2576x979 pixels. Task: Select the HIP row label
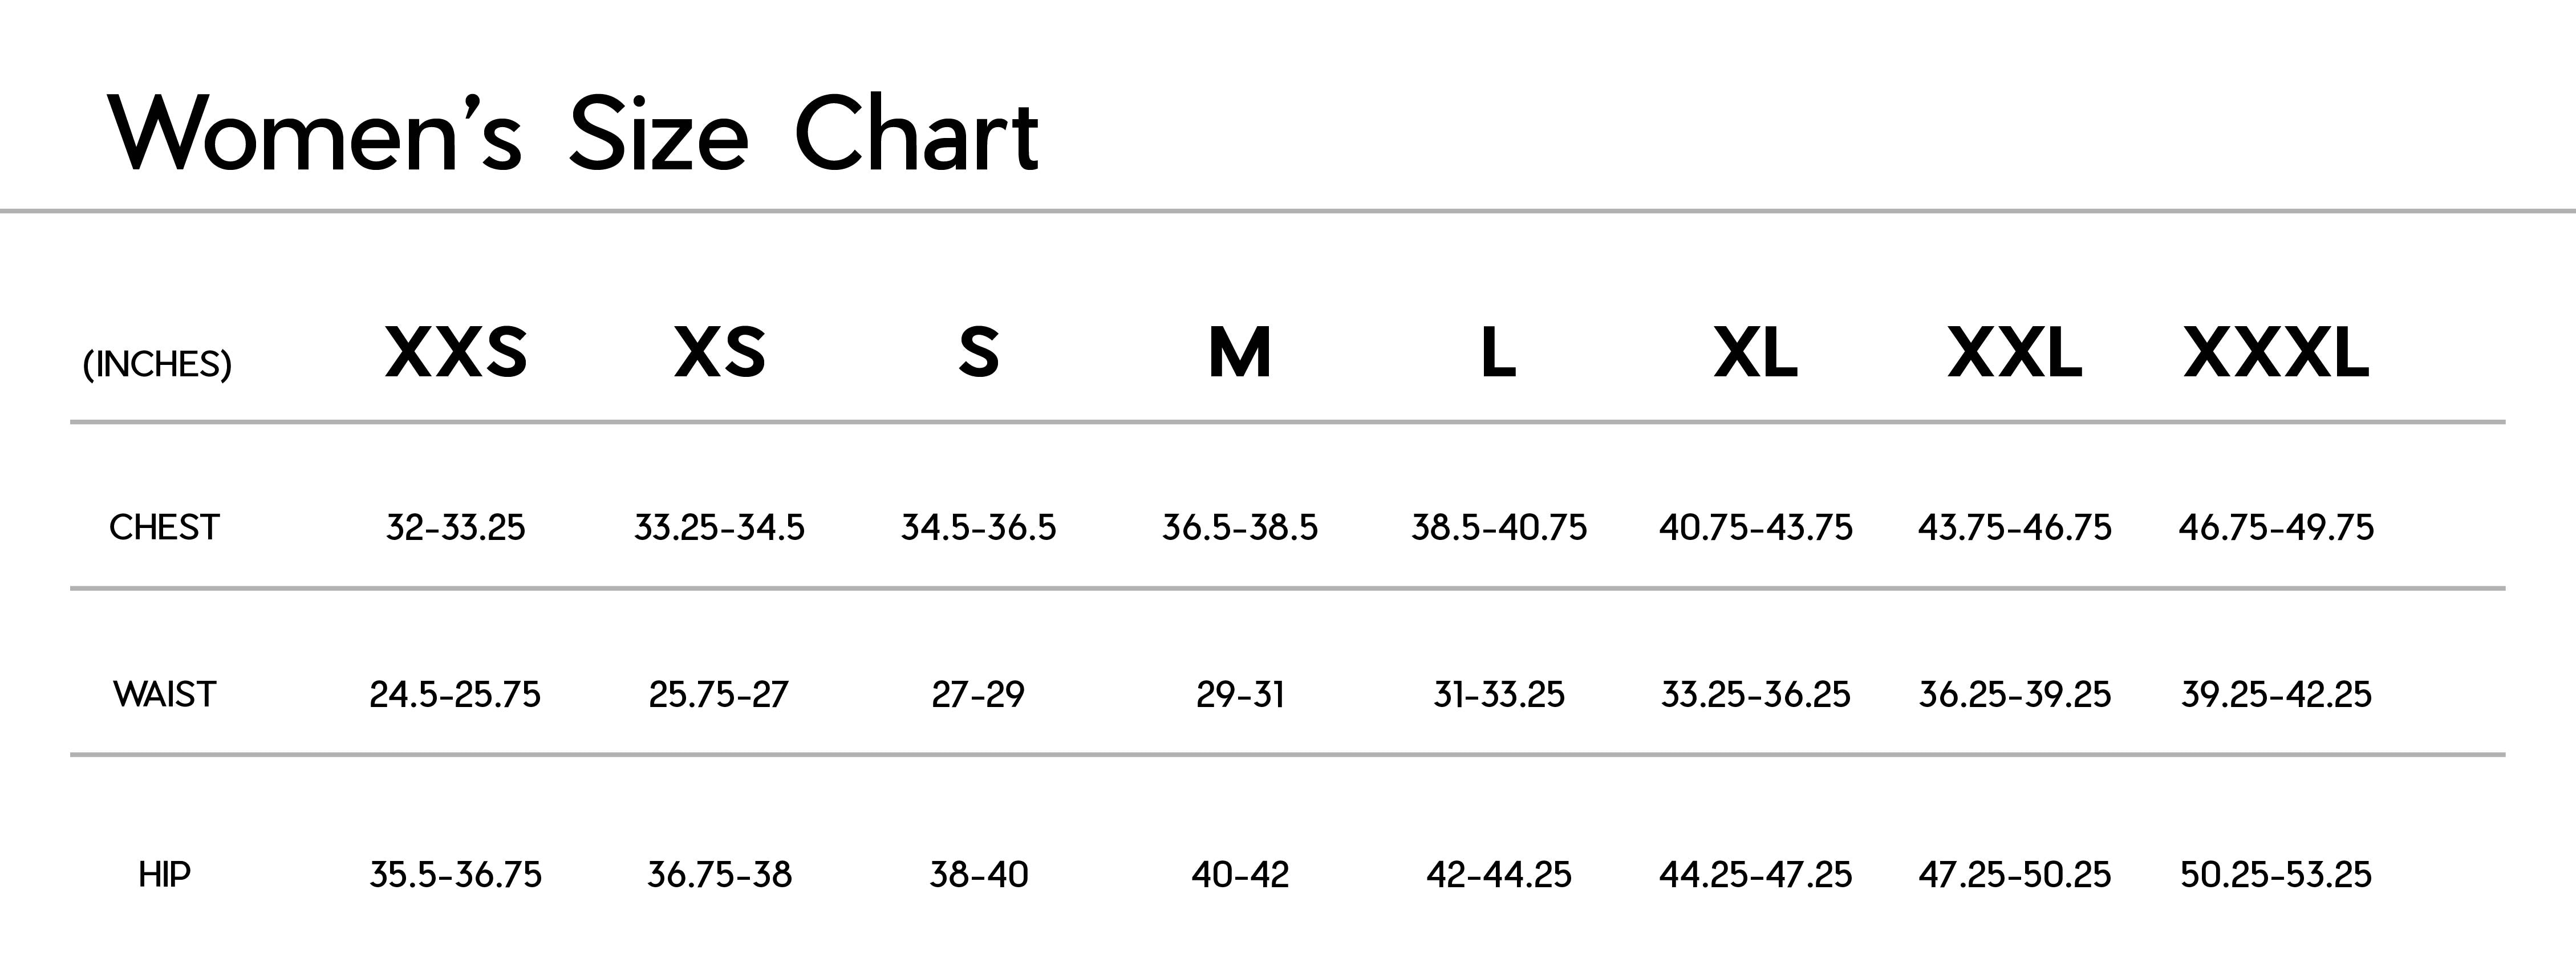[164, 875]
